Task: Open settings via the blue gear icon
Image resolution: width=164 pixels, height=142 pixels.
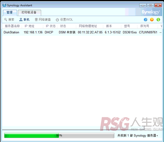Action: 145,19
